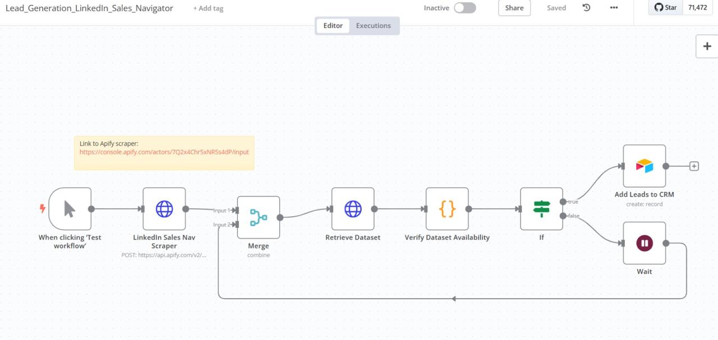Screen dimensions: 718x340
Task: Click the POST api.apify.com subtitle text
Action: [x=164, y=255]
